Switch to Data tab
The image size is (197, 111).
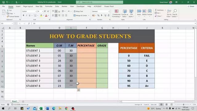(57, 6)
